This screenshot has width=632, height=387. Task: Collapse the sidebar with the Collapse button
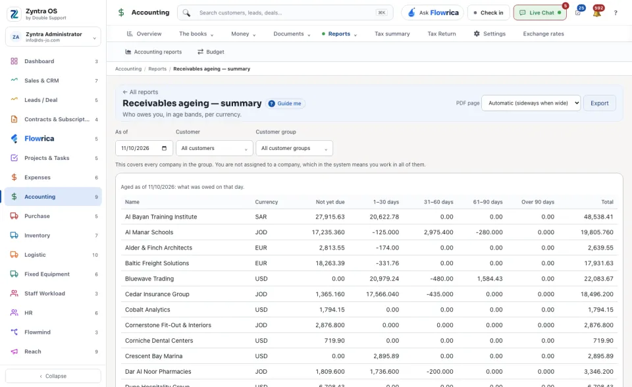53,376
